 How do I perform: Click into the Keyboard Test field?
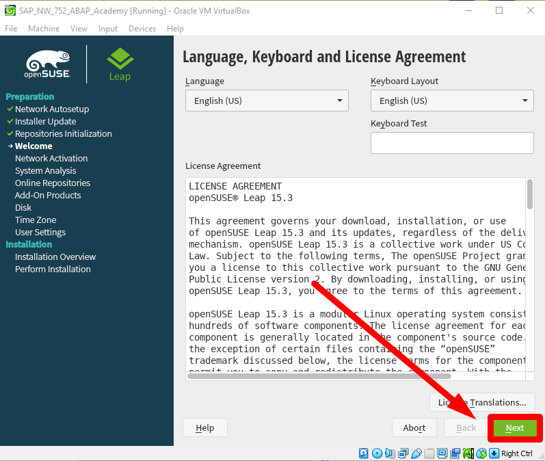452,143
